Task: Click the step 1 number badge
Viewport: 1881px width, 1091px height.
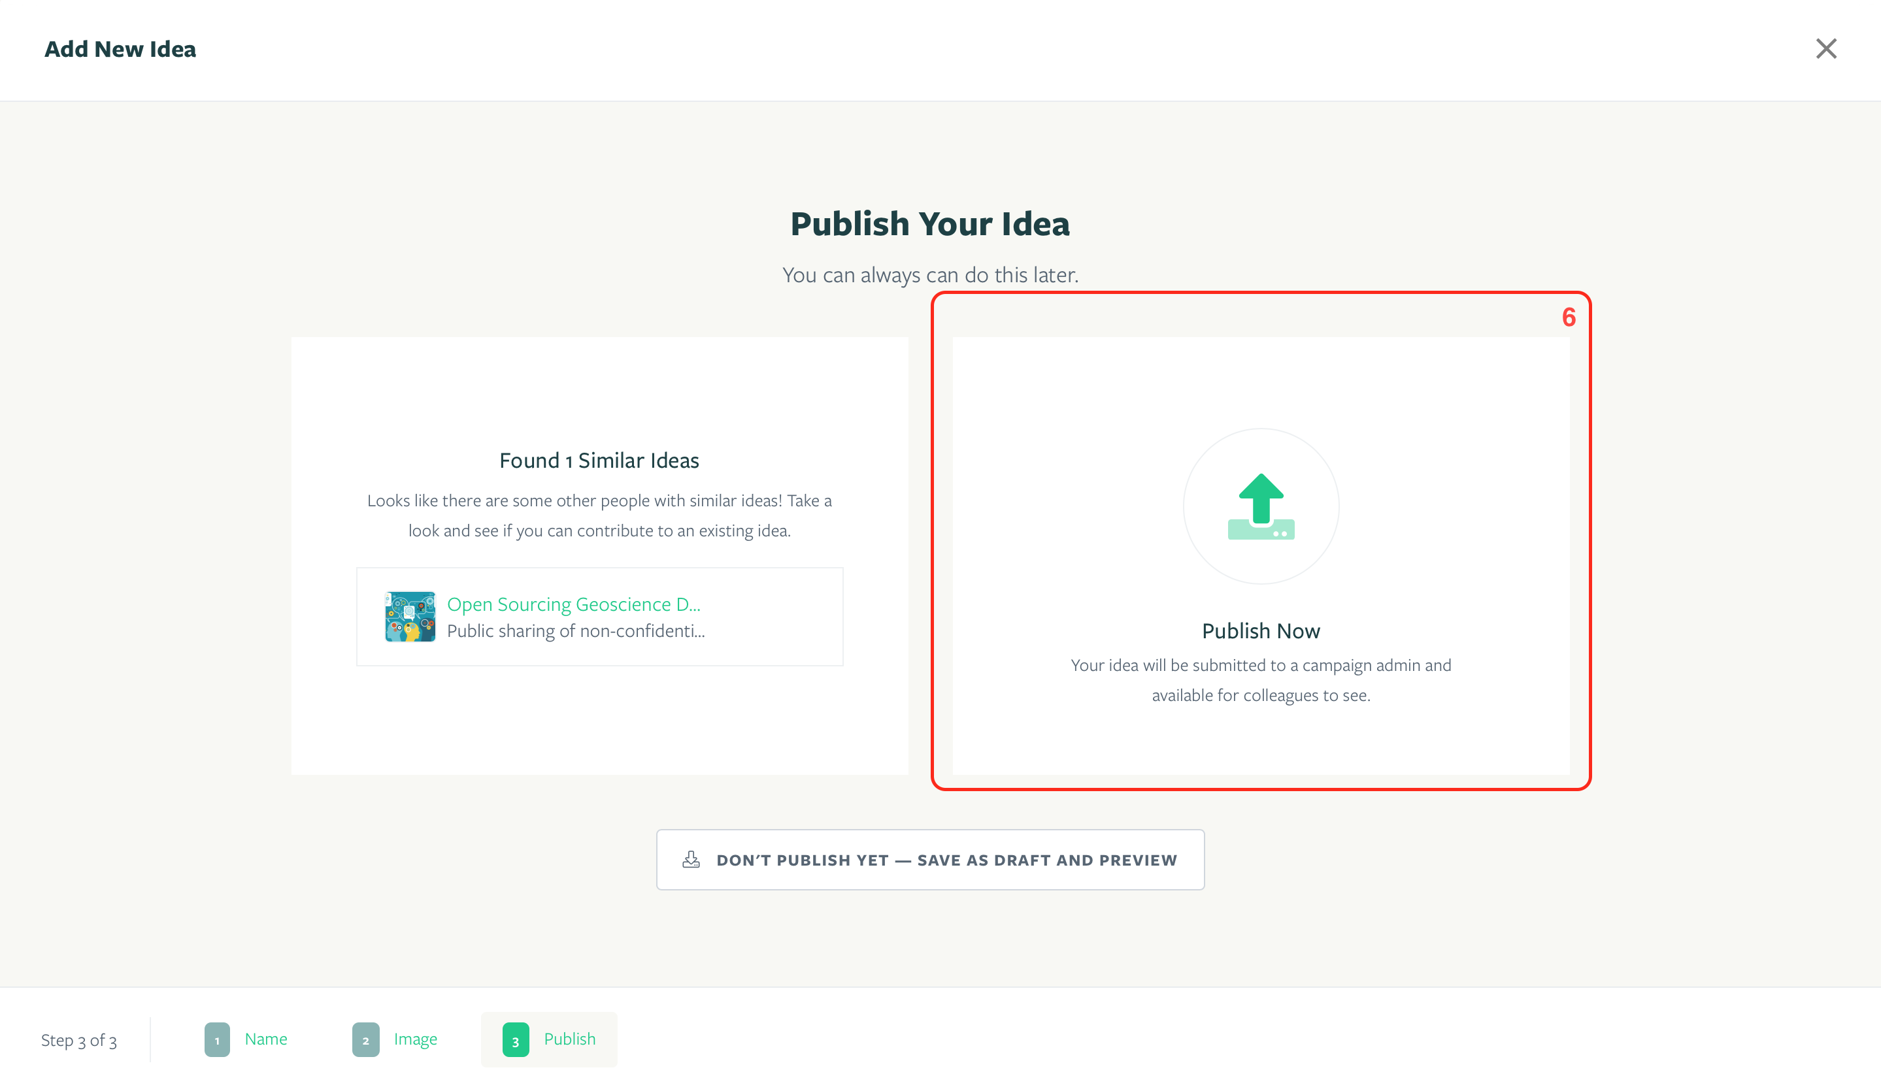Action: [217, 1039]
